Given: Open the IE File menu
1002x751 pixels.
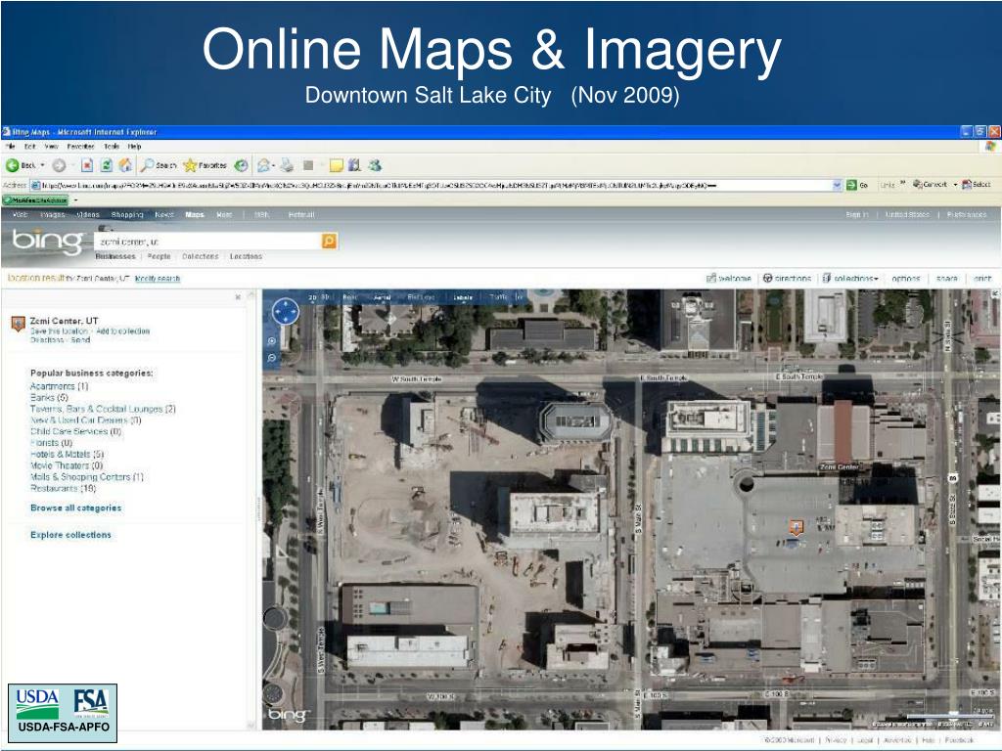Looking at the screenshot, I should (x=10, y=147).
